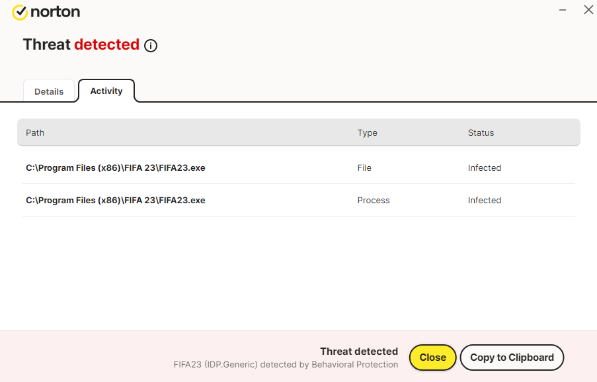Click the bold Threat detected footer label
The width and height of the screenshot is (597, 382).
click(359, 352)
